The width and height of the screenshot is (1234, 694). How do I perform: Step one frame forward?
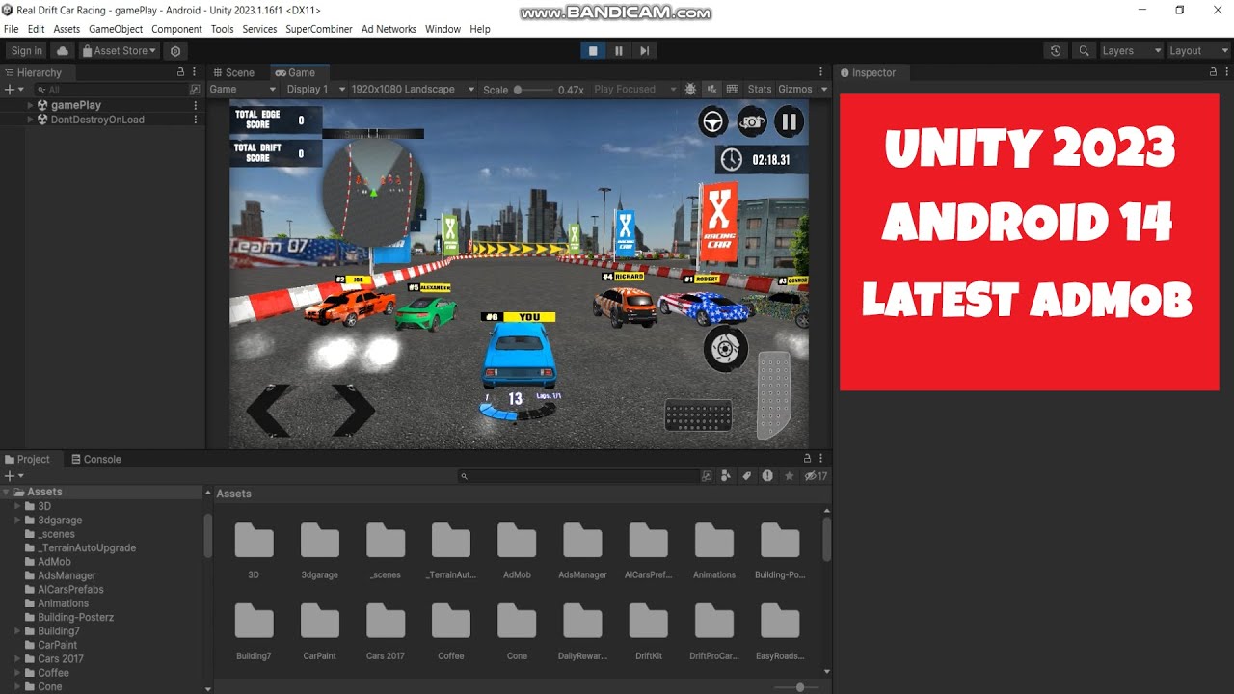coord(645,51)
